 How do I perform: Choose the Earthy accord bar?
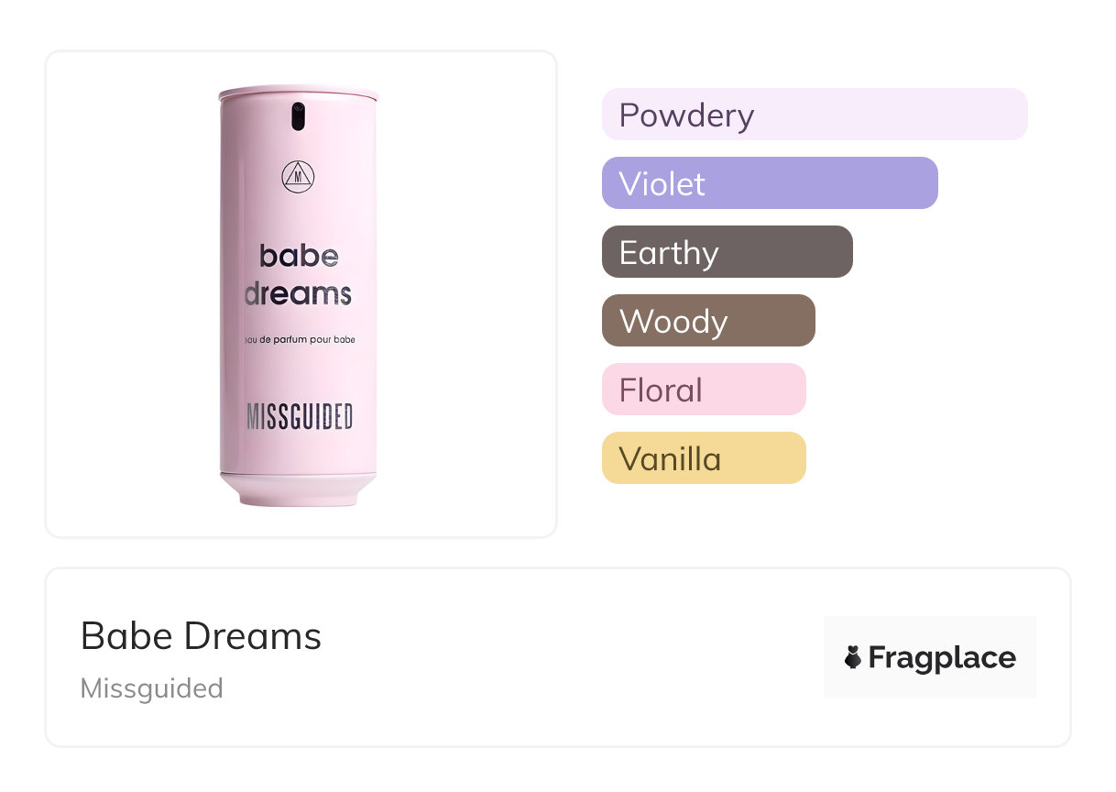click(x=727, y=252)
